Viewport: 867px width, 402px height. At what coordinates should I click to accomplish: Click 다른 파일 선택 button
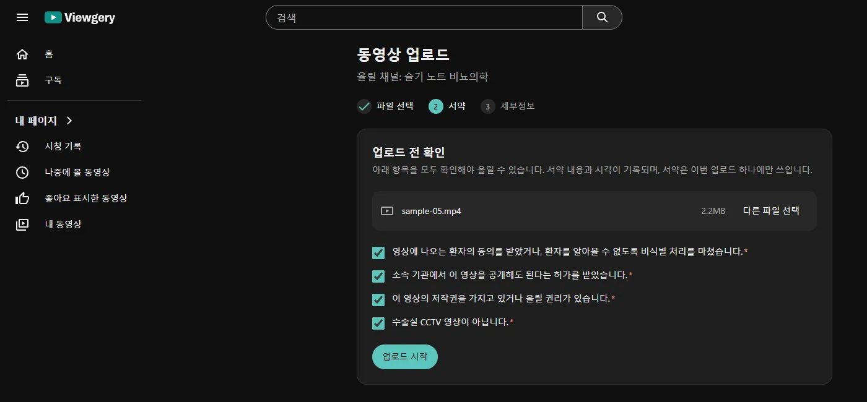(x=771, y=211)
